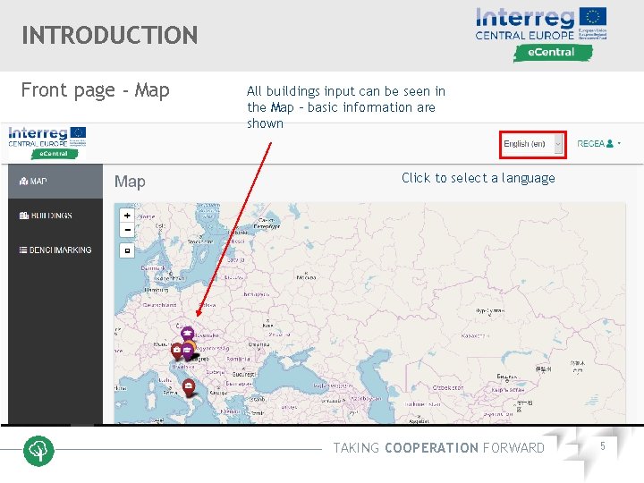
Task: Click the Москва city label on map
Action: [x=307, y=277]
